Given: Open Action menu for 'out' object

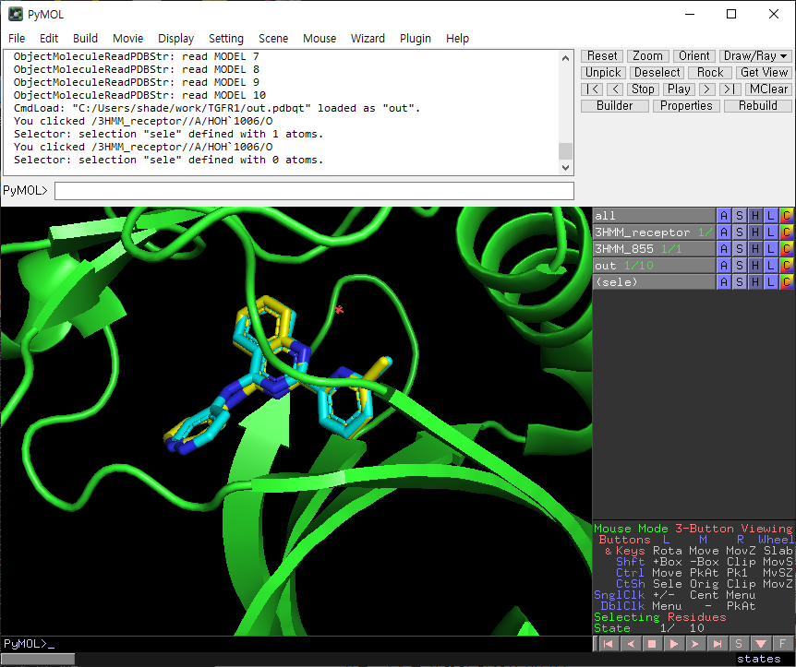Looking at the screenshot, I should click(724, 266).
